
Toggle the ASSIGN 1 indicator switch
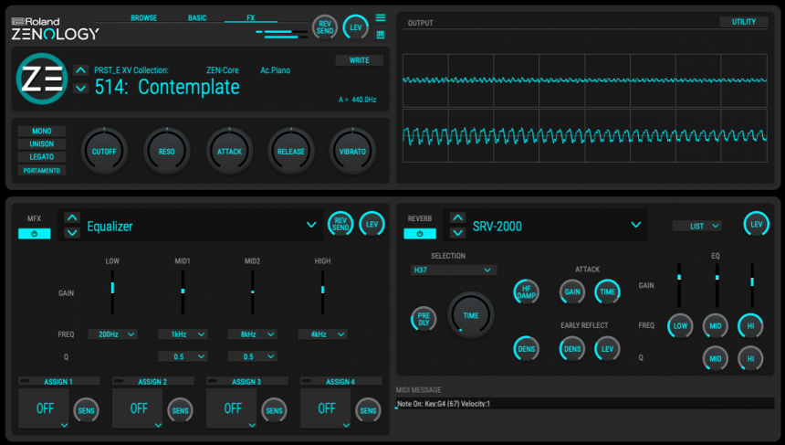(x=25, y=381)
